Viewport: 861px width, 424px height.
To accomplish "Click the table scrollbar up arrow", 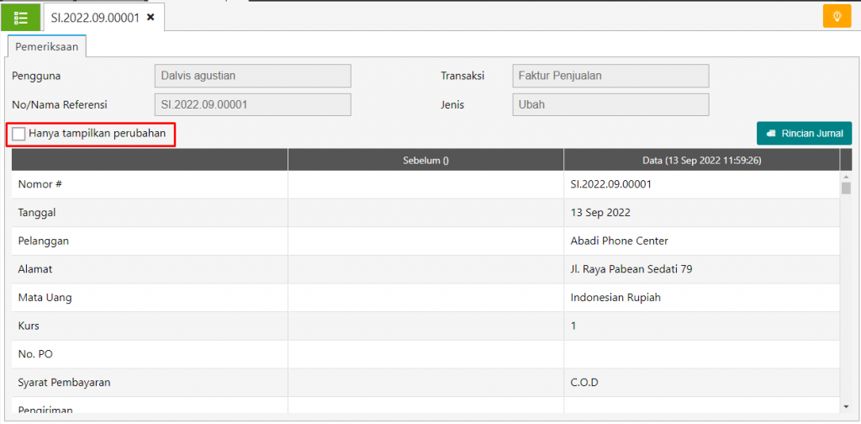I will [846, 177].
